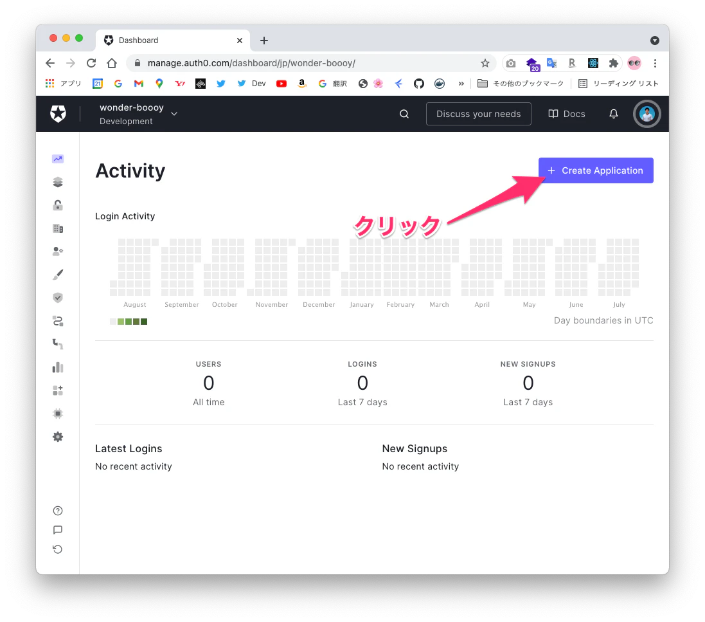Open the Auth Pipeline icon in sidebar
Image resolution: width=705 pixels, height=622 pixels.
(58, 344)
